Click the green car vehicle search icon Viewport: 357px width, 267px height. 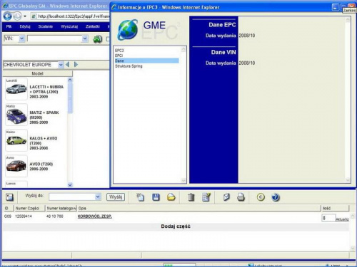tap(98, 39)
